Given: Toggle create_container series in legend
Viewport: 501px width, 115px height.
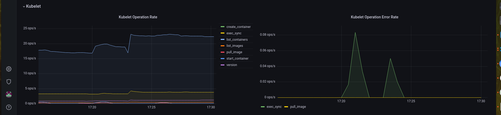Looking at the screenshot, I should click(239, 27).
